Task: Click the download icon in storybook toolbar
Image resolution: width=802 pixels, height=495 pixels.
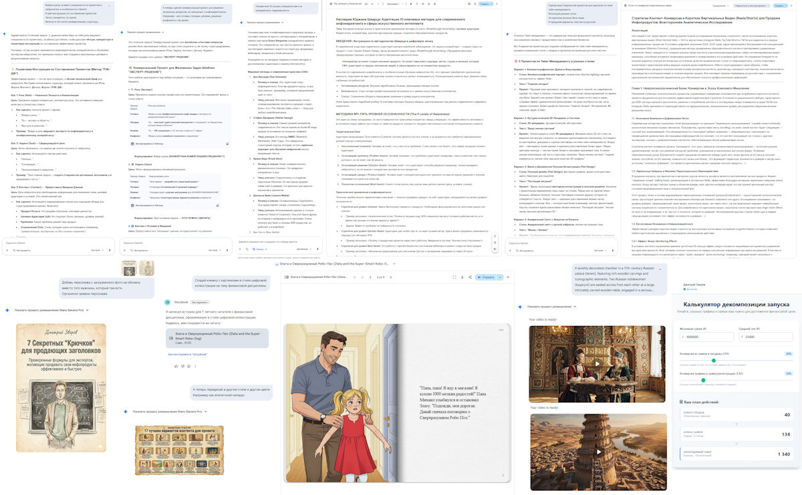Action: tap(462, 276)
